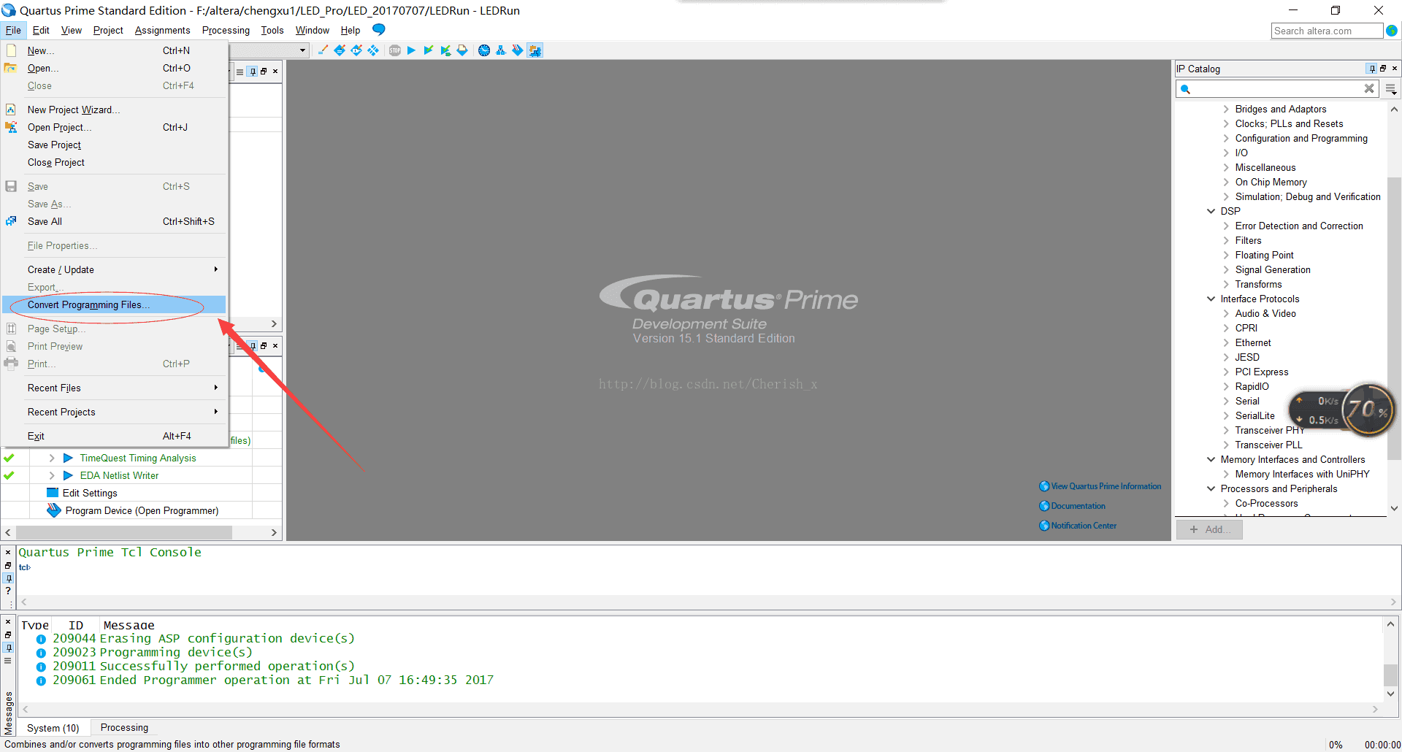This screenshot has height=752, width=1402.
Task: Float the IP Catalog panel
Action: [1383, 69]
